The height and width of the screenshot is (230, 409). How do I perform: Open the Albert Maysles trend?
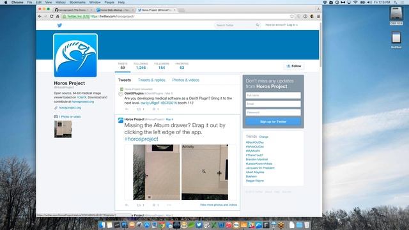click(255, 172)
